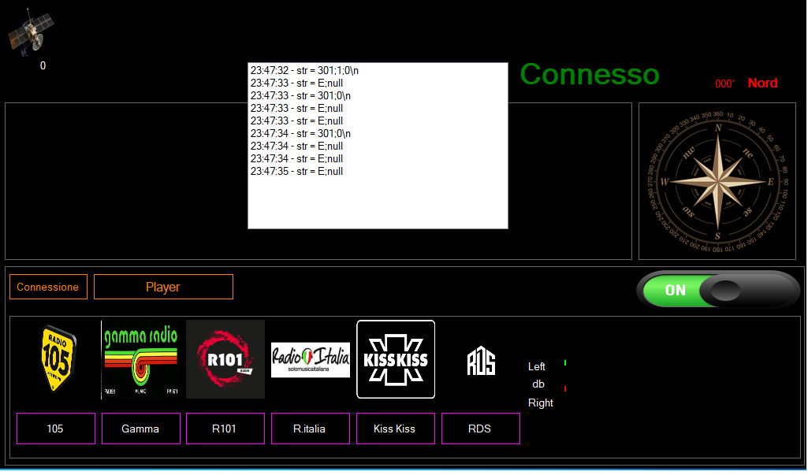
Task: Click the compass rose image
Action: pyautogui.click(x=717, y=181)
